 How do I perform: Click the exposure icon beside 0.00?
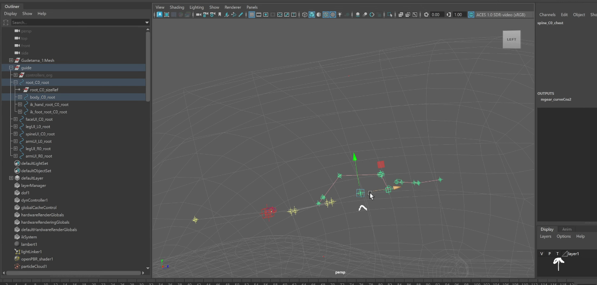point(426,15)
